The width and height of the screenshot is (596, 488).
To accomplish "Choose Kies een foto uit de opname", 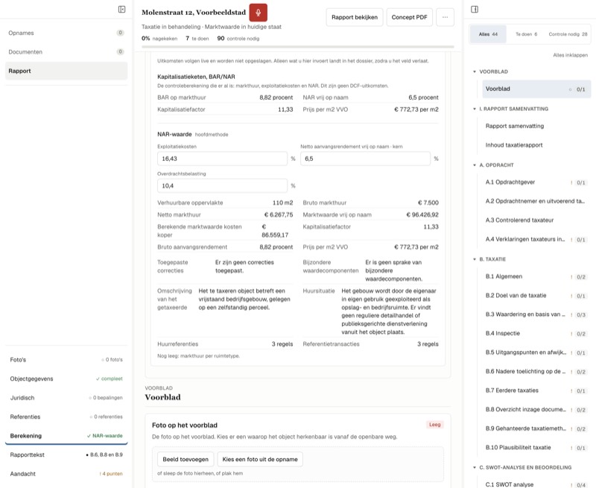I will click(260, 459).
